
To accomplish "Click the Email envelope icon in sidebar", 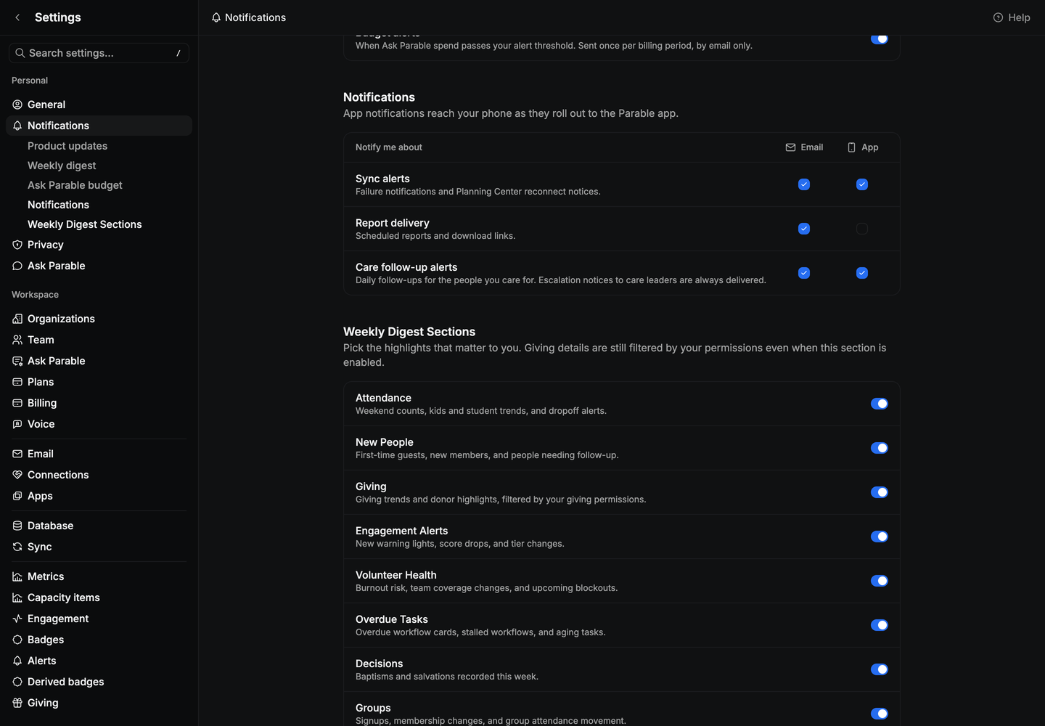I will [x=17, y=454].
